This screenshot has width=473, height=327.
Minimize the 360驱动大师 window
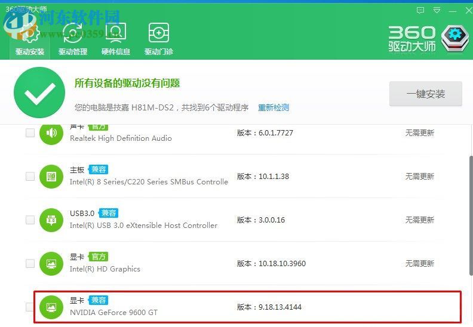(x=453, y=11)
